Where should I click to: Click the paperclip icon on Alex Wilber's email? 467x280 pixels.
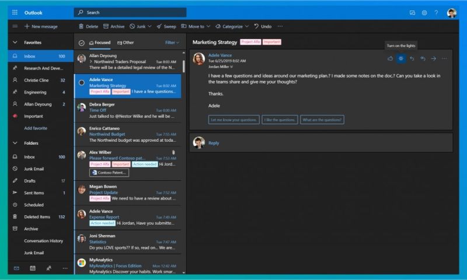[173, 152]
